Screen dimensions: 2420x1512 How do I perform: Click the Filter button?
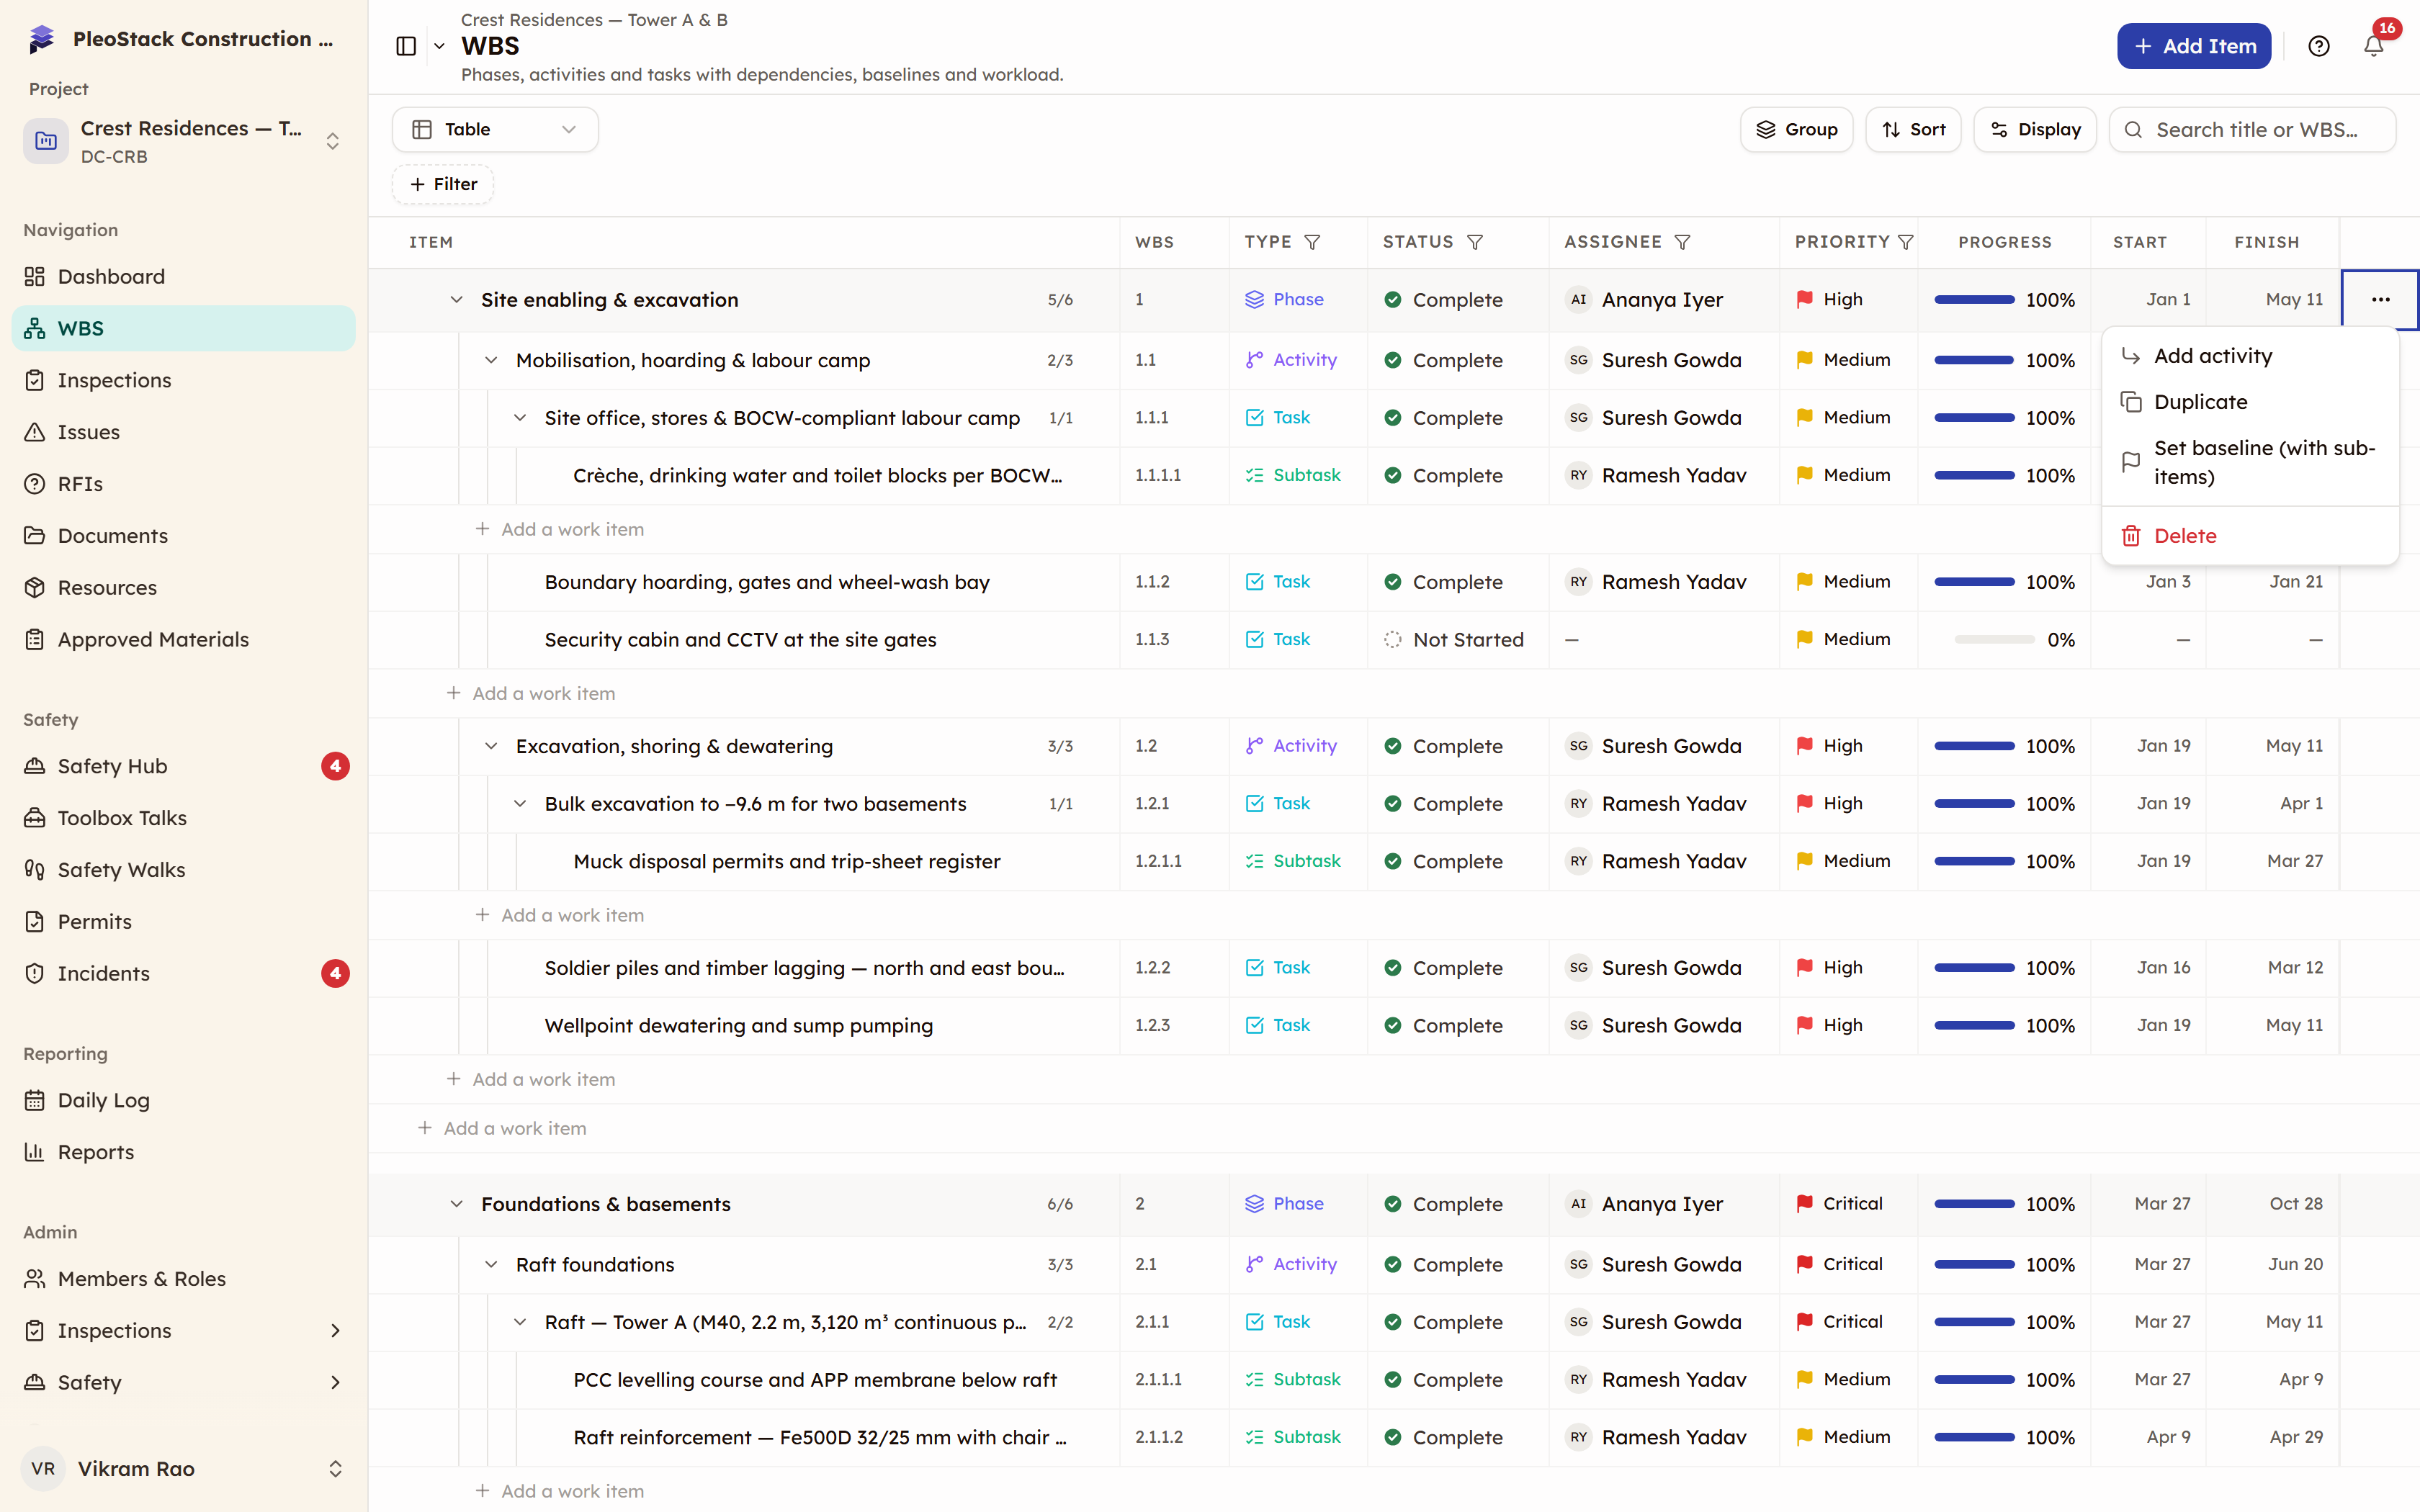[x=443, y=184]
